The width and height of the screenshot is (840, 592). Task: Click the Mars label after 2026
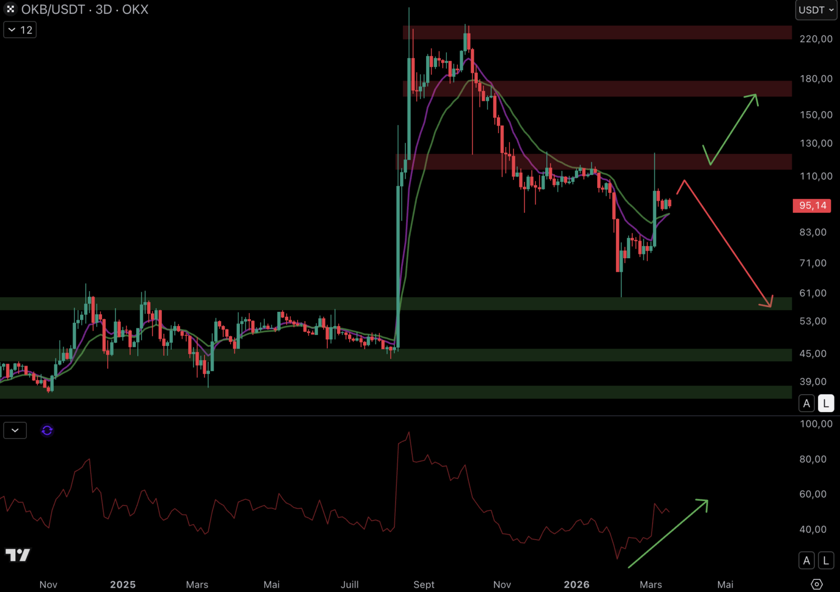point(651,584)
